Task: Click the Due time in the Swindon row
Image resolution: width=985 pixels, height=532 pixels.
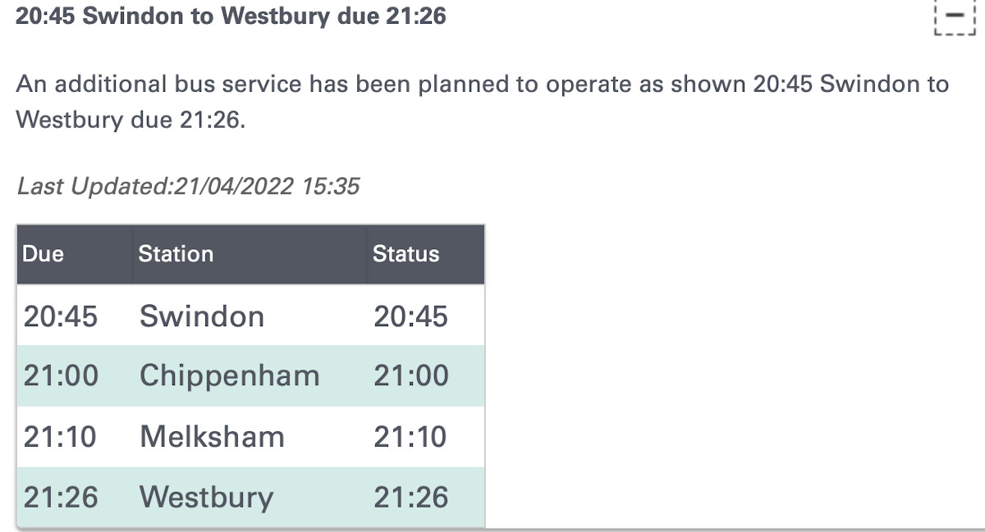Action: 60,316
